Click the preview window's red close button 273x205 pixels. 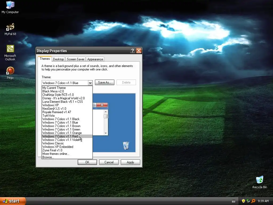coord(102,105)
